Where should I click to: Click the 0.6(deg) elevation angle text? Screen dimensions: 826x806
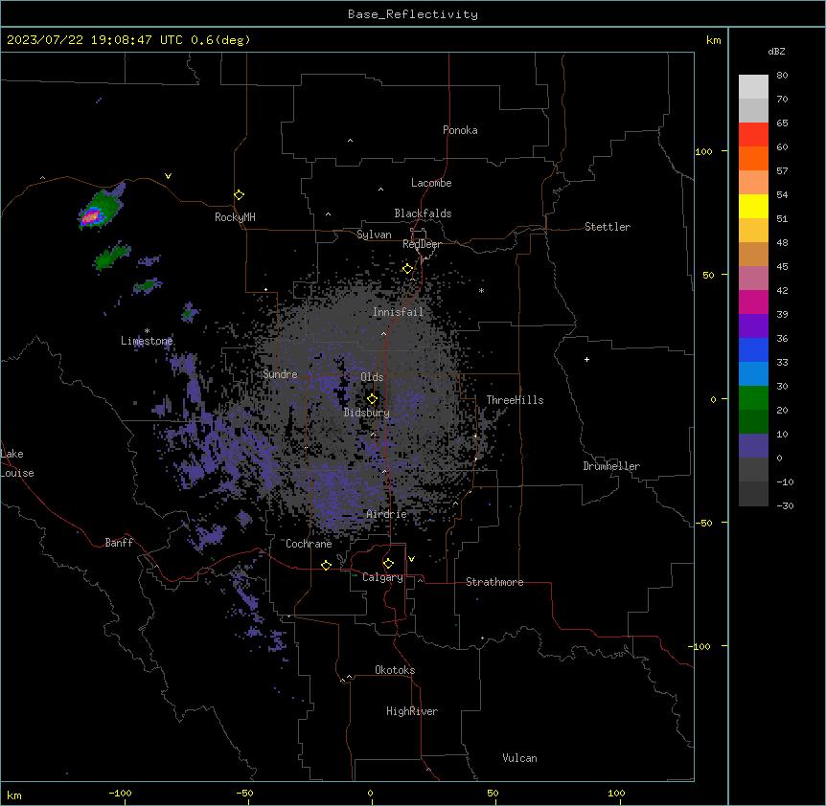tap(220, 40)
